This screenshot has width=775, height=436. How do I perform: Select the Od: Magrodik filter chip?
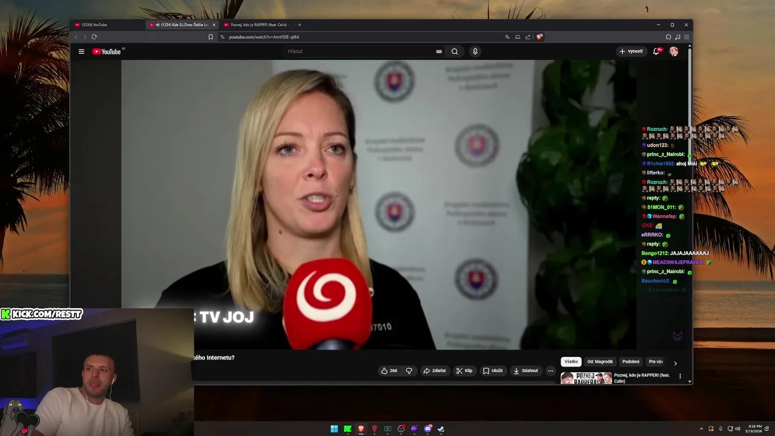(600, 362)
